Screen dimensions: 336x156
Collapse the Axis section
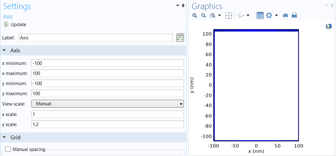click(4, 50)
